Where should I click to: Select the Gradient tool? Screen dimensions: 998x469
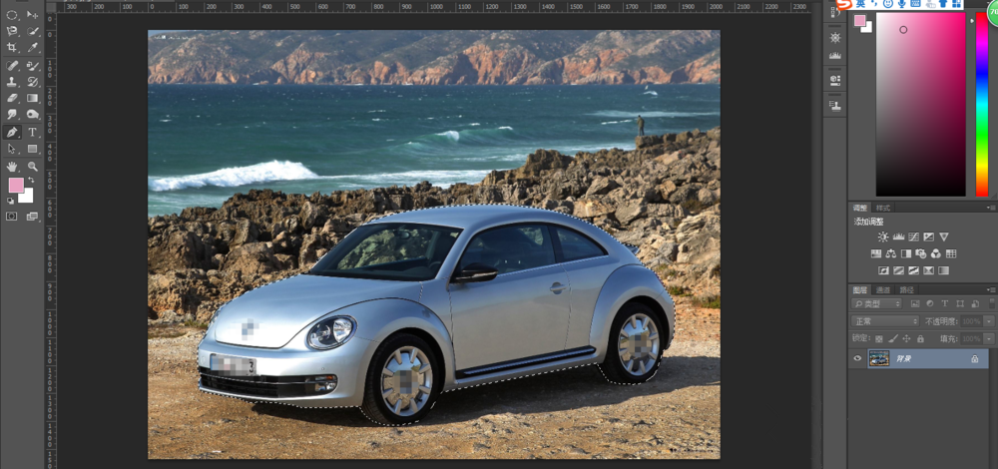pyautogui.click(x=33, y=99)
